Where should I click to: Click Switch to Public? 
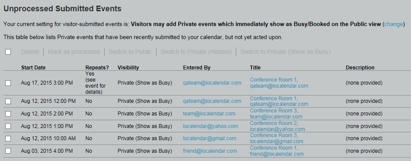[130, 52]
